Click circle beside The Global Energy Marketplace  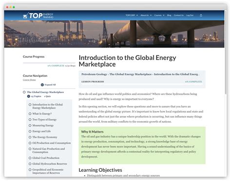pyautogui.click(x=24, y=92)
